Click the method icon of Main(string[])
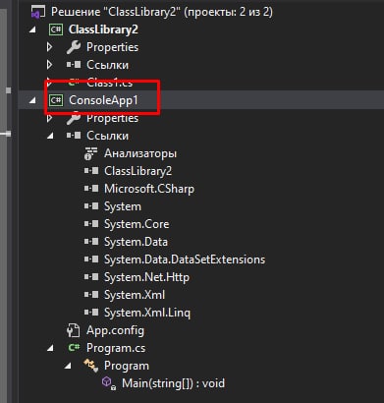The height and width of the screenshot is (403, 384). point(108,383)
